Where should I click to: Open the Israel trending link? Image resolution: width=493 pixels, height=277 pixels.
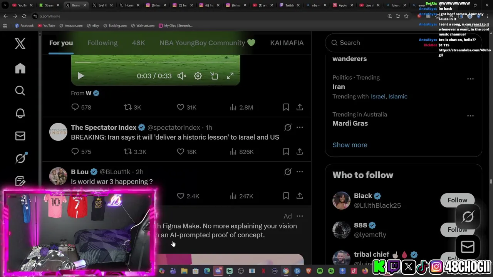click(x=378, y=97)
